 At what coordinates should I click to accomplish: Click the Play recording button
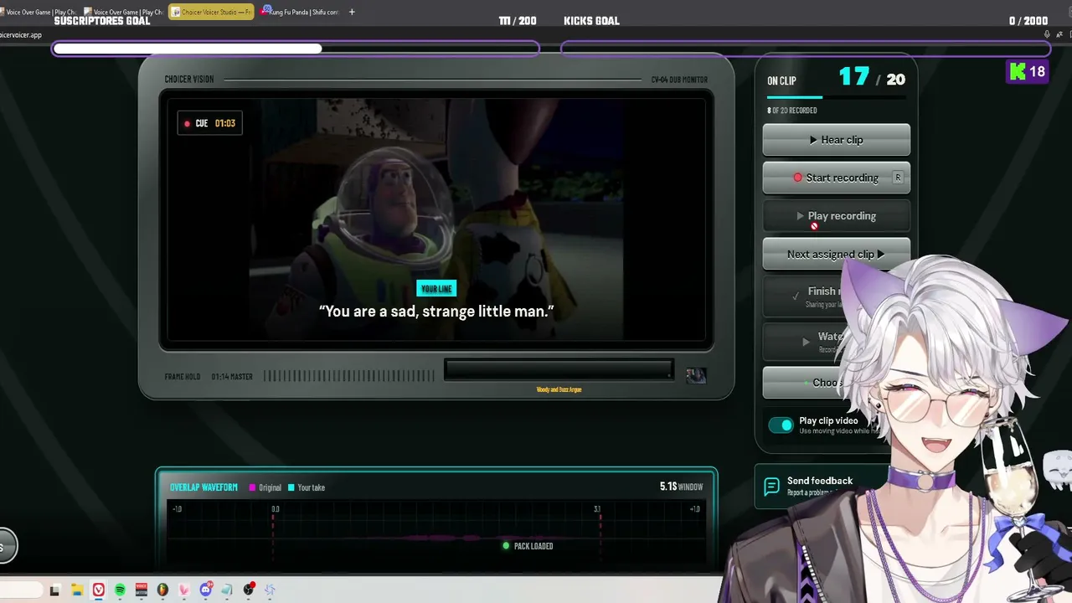tap(836, 216)
